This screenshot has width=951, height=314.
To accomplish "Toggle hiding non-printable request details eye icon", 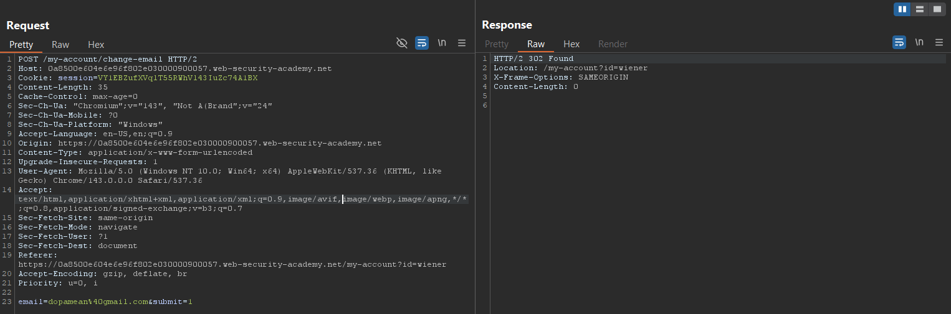I will pyautogui.click(x=402, y=43).
